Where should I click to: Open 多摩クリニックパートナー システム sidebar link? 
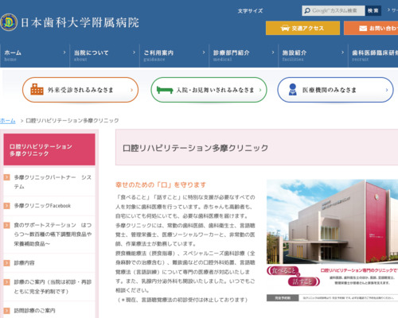(53, 182)
